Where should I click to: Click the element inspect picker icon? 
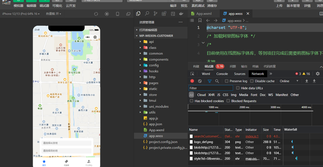coord(193,74)
